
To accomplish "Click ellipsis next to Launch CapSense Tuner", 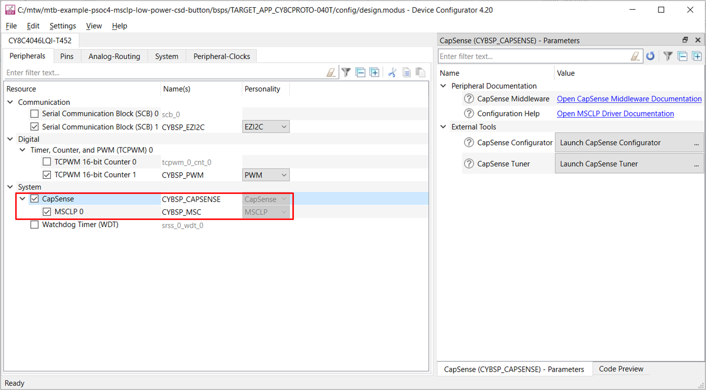I will (697, 165).
